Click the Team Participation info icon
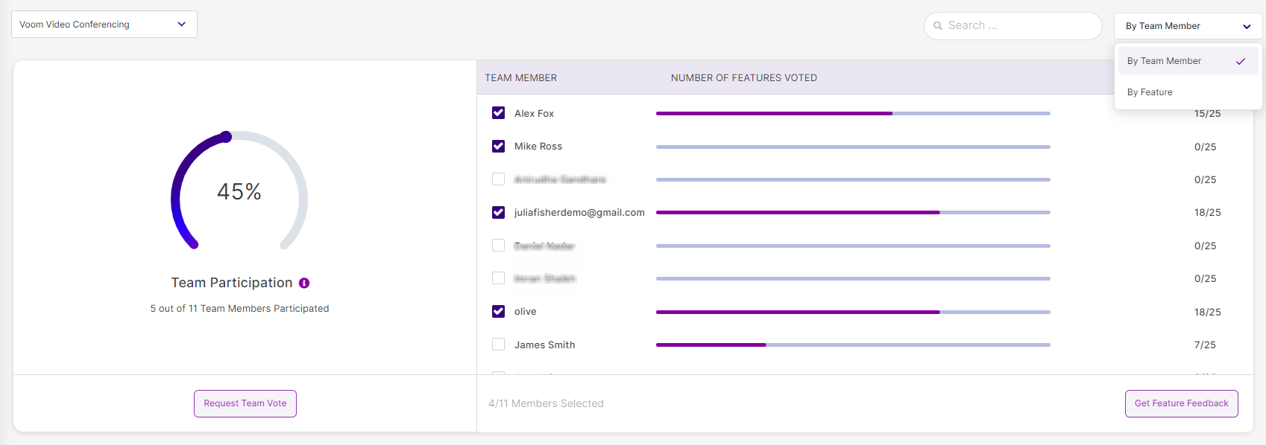Viewport: 1266px width, 445px height. point(304,283)
